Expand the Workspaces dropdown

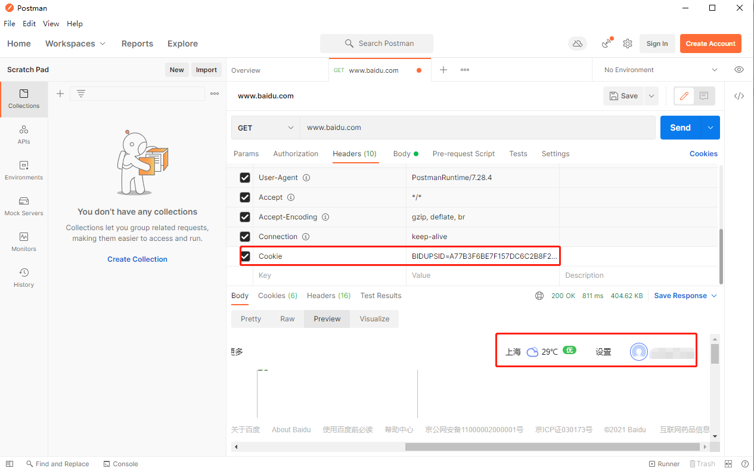tap(75, 44)
